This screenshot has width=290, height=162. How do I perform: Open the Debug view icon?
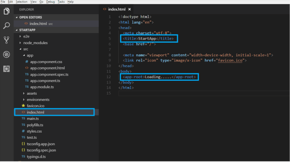coord(7,54)
